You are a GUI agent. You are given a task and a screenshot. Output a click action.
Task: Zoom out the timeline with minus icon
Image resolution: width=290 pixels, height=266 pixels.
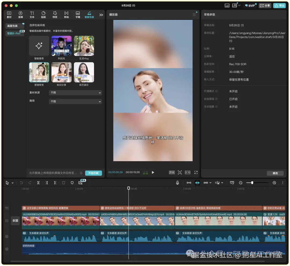(241, 183)
